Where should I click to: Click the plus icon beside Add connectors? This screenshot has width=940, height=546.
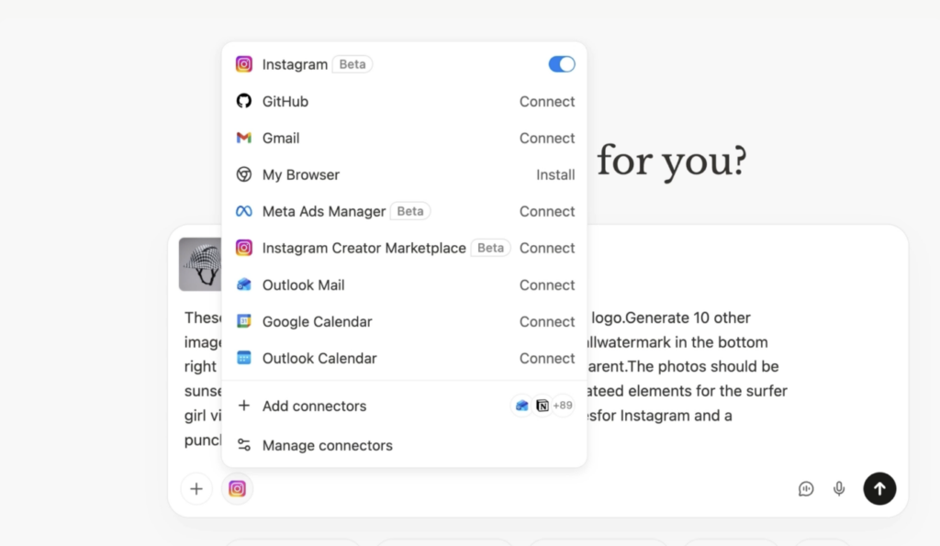coord(244,406)
